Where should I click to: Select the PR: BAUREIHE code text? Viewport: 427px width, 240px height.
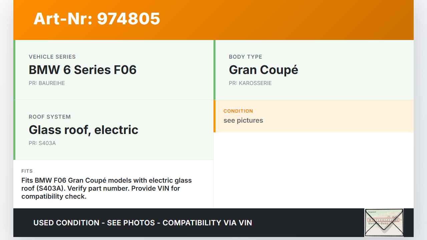pos(47,83)
